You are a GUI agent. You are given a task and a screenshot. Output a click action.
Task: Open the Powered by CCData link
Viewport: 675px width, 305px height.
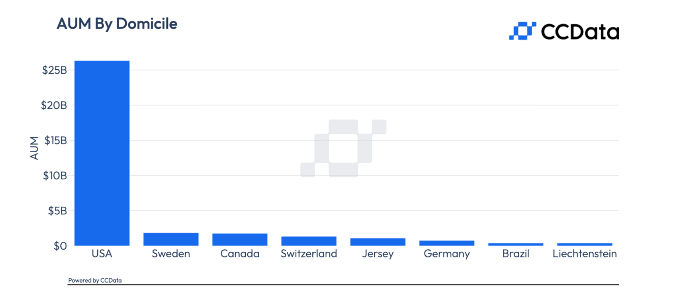(95, 281)
